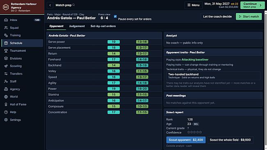267x150 pixels.
Task: Click the World globe icon
Action: 6,97
